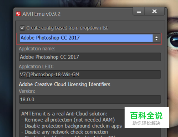Click the Version field showing 18.0.0
Image resolution: width=178 pixels, height=137 pixels.
90,99
